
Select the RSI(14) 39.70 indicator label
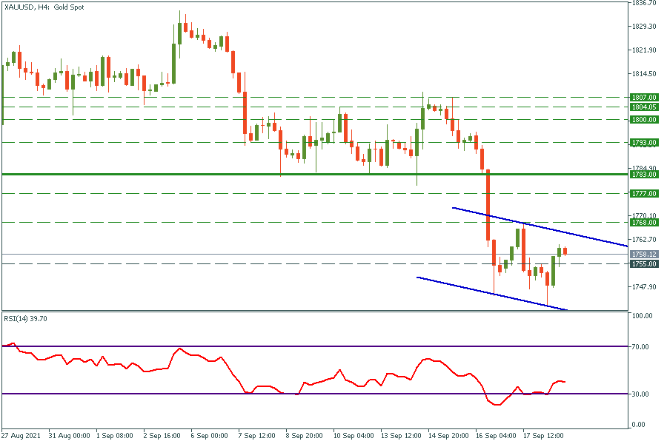tap(27, 318)
